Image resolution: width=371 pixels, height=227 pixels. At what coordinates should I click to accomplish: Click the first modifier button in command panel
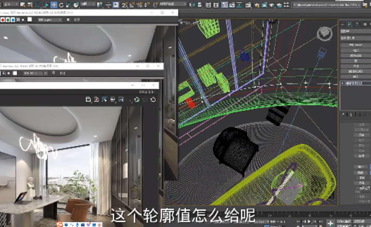[x=355, y=45]
